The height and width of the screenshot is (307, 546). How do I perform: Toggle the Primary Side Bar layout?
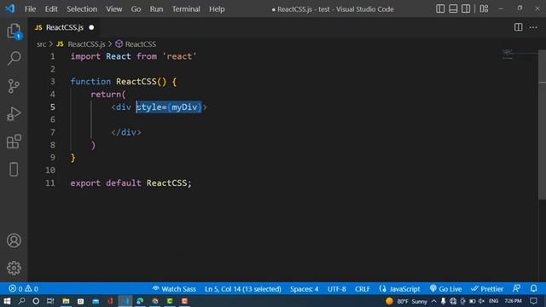coord(440,9)
